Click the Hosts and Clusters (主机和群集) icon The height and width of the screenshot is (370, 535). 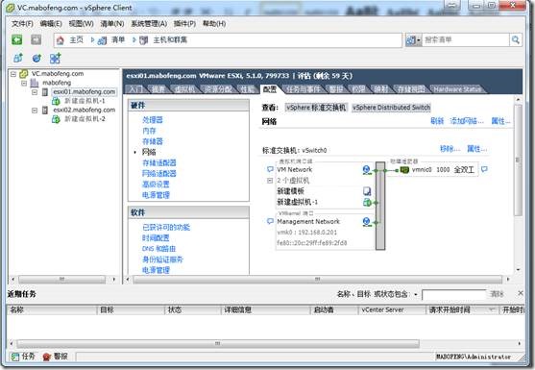coord(144,40)
